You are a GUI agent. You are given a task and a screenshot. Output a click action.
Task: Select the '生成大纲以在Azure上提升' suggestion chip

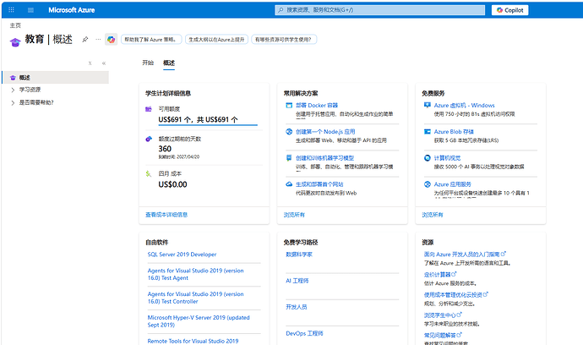pyautogui.click(x=216, y=40)
